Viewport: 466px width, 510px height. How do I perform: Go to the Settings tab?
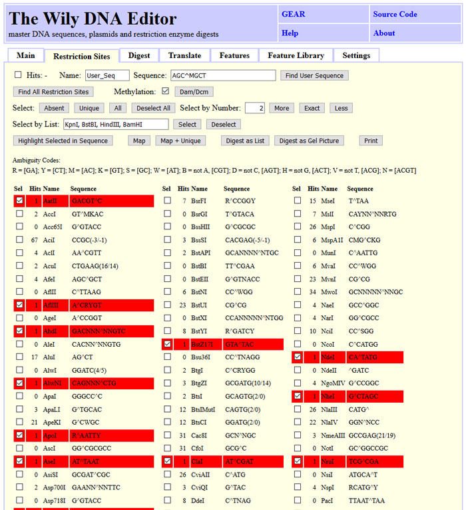[356, 55]
